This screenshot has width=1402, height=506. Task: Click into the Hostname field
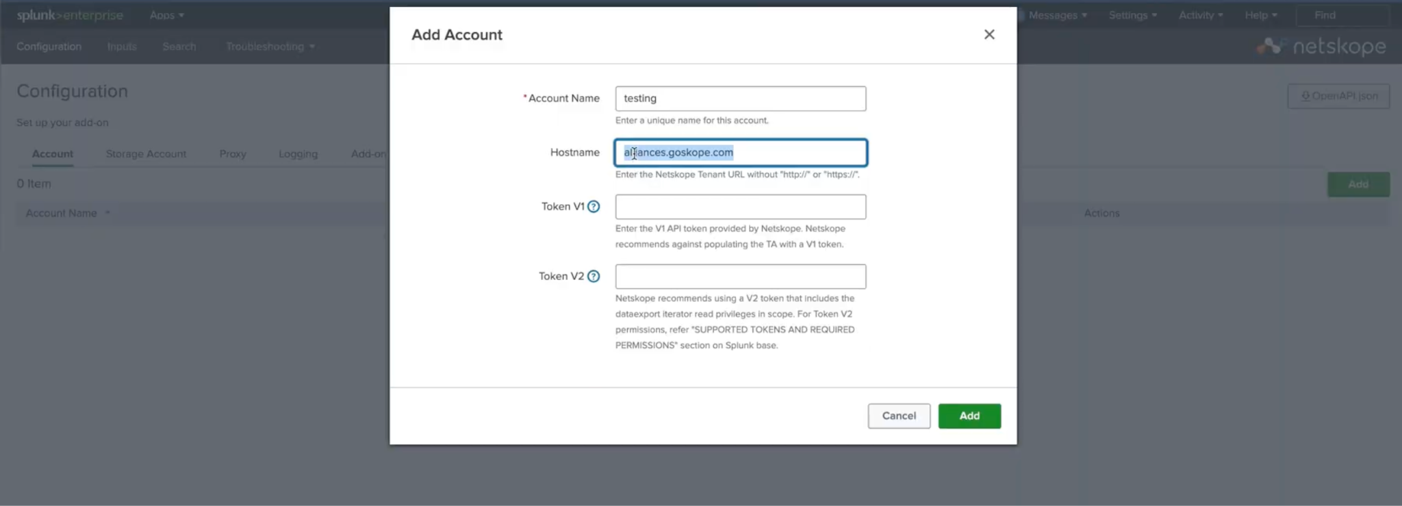740,153
